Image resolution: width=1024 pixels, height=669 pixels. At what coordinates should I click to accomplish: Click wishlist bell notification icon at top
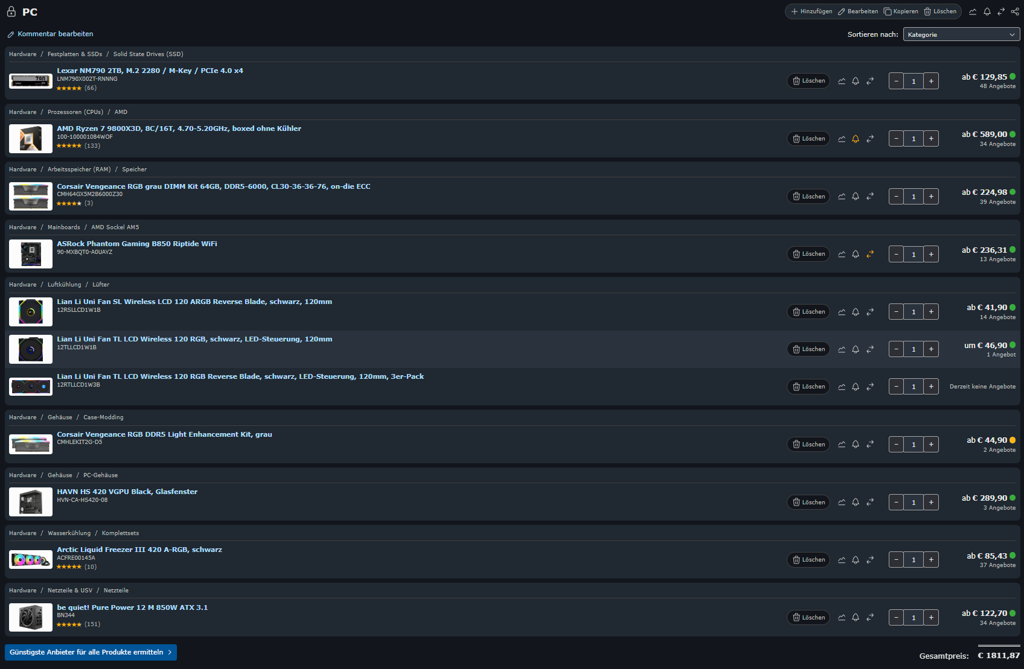(987, 11)
